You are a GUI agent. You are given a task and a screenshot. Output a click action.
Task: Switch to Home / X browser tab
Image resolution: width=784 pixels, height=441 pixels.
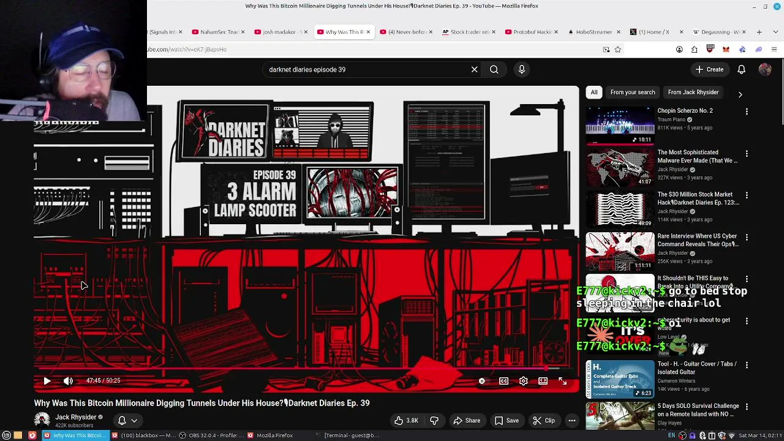pyautogui.click(x=655, y=32)
